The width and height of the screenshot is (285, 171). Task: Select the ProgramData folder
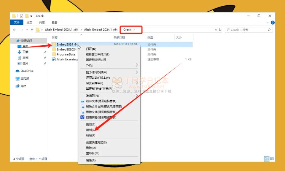[x=66, y=54]
